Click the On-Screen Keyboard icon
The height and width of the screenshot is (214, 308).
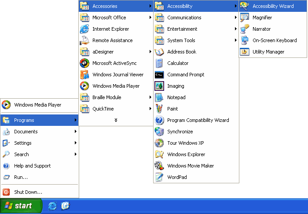(x=245, y=40)
